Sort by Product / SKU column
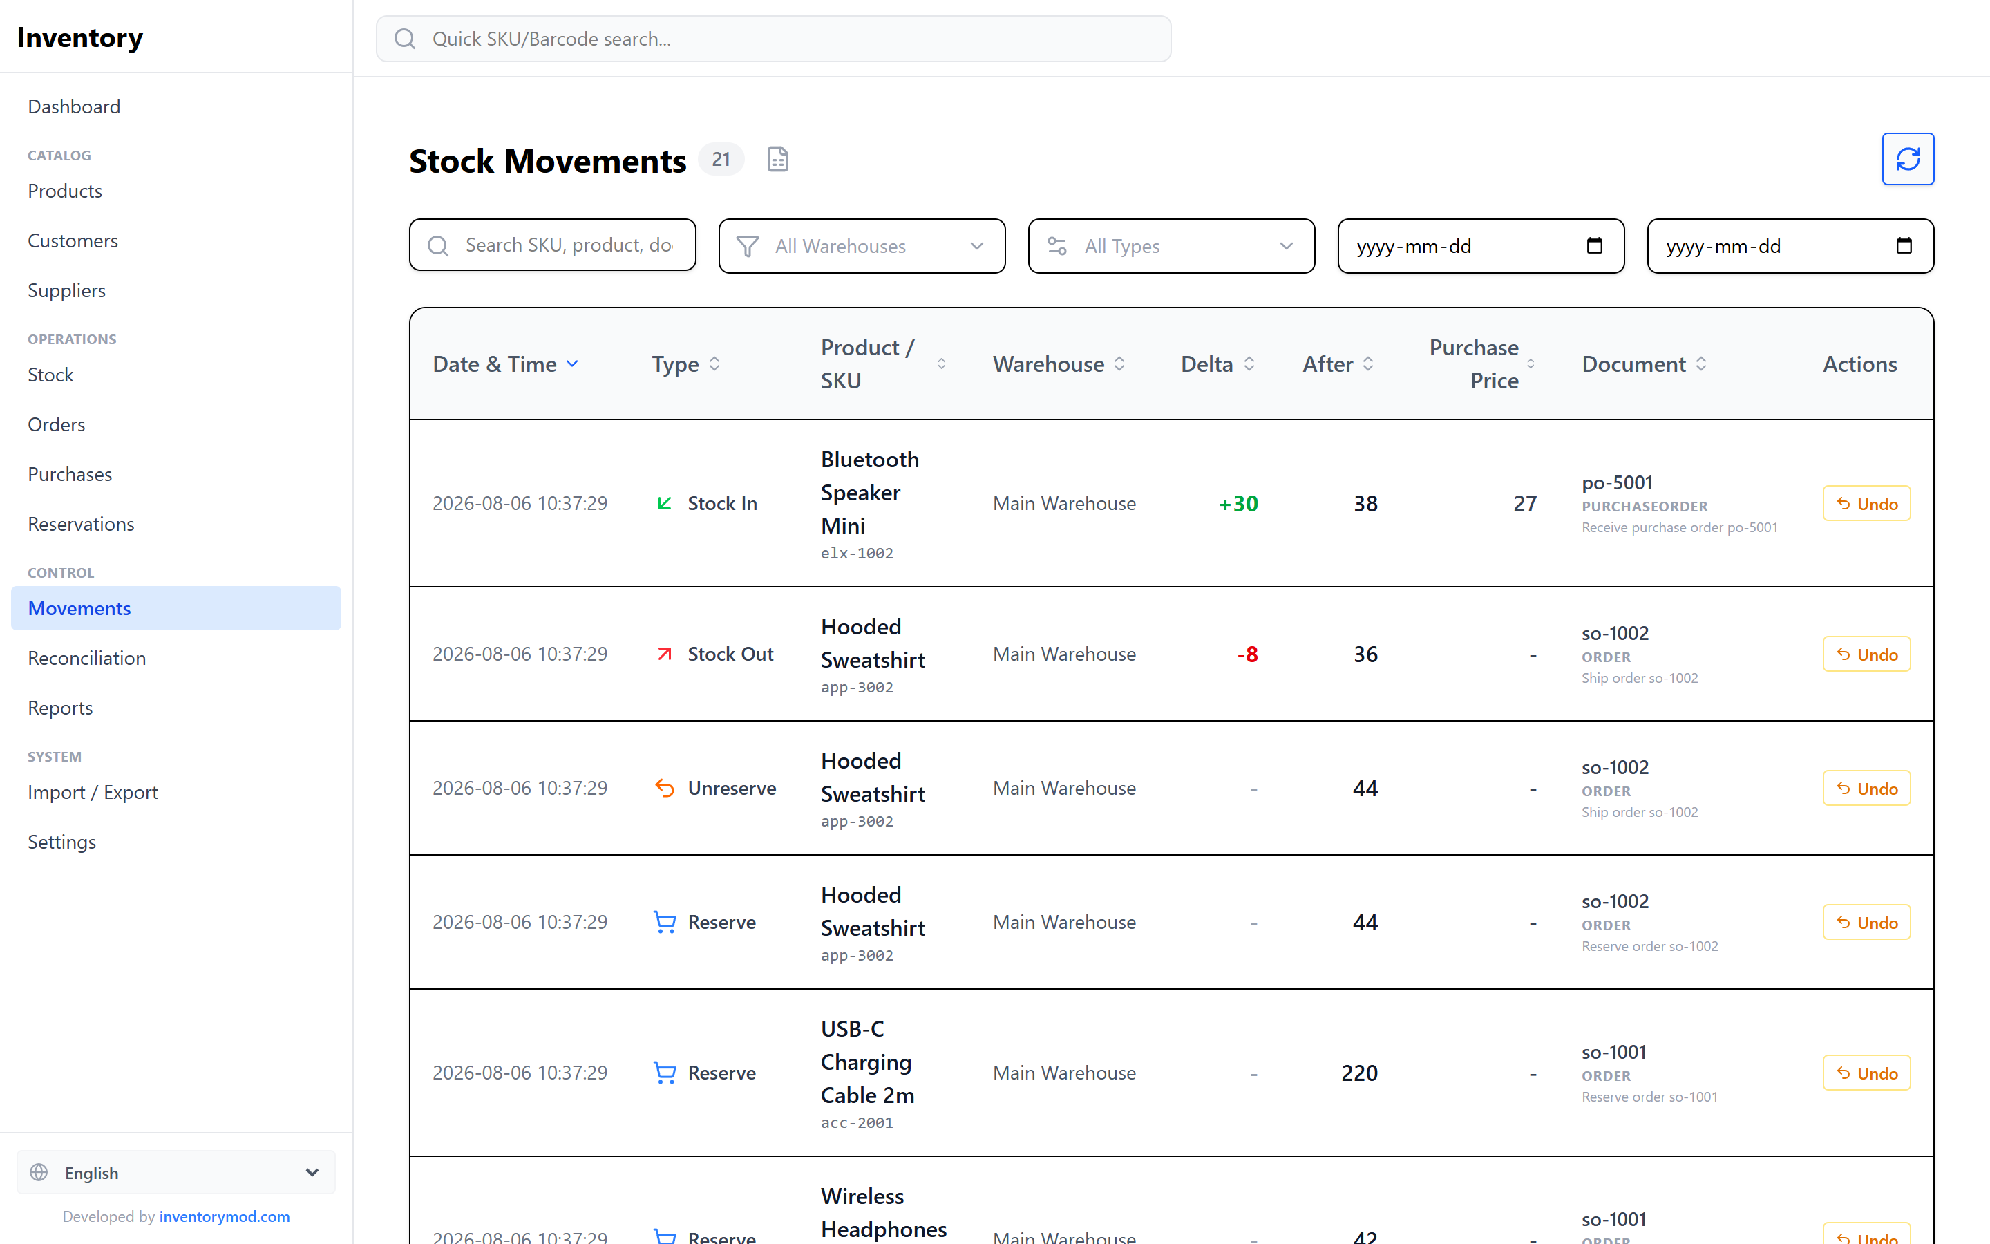Image resolution: width=1990 pixels, height=1244 pixels. pos(883,364)
